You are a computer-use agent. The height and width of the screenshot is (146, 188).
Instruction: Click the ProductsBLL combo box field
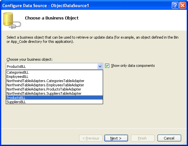52,67
